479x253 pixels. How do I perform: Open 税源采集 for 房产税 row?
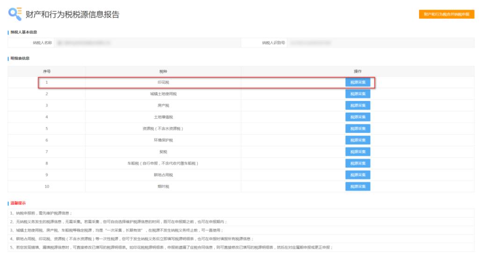tap(358, 105)
